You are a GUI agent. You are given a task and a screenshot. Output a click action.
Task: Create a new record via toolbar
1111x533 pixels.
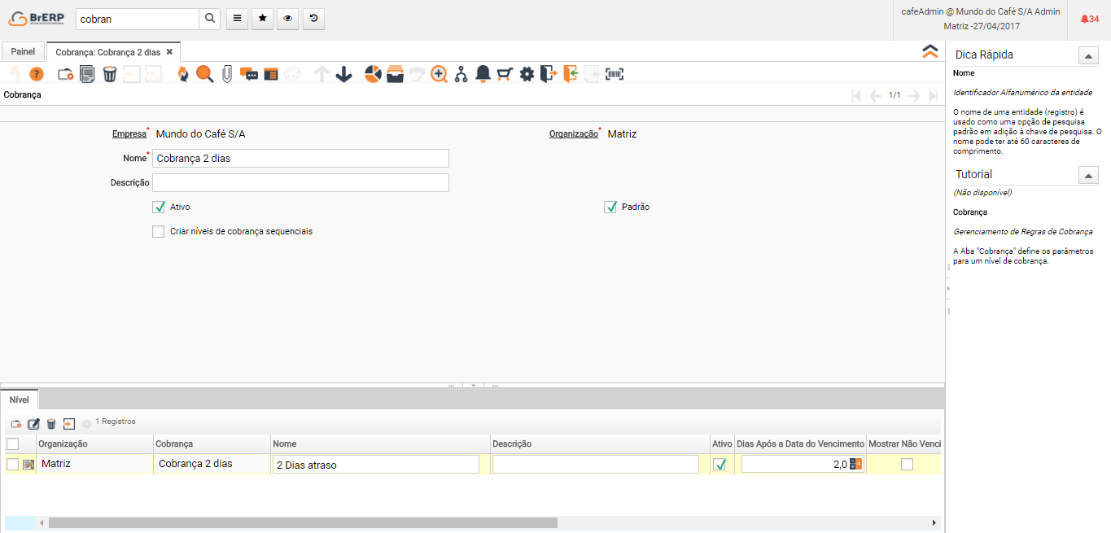click(x=66, y=74)
